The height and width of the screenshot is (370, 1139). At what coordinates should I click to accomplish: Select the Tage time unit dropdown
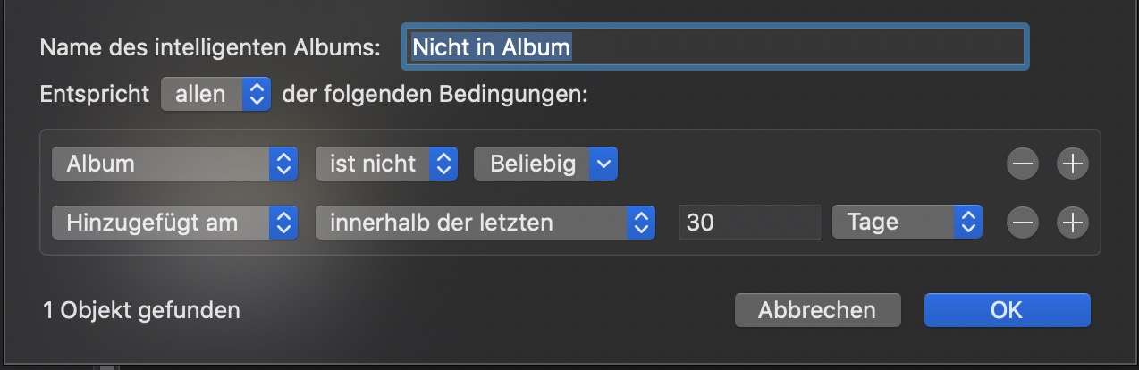coord(907,223)
